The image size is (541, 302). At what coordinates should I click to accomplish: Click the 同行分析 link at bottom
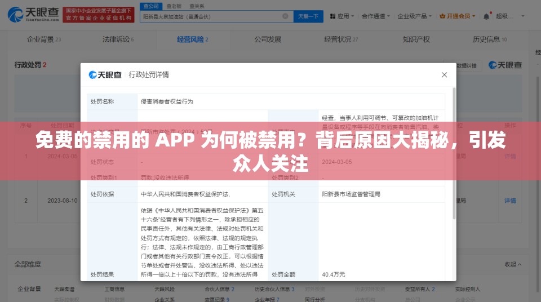click(x=314, y=299)
